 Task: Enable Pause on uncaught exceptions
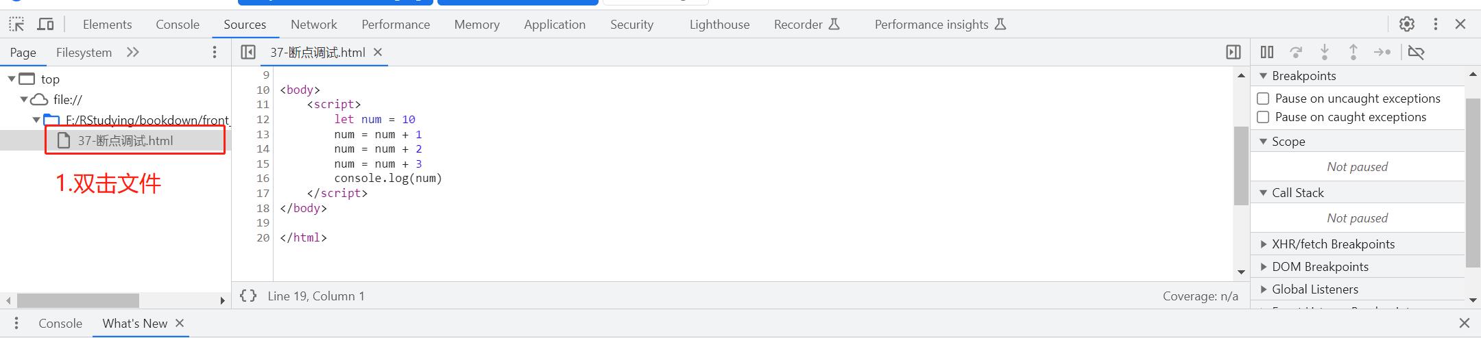click(x=1263, y=99)
